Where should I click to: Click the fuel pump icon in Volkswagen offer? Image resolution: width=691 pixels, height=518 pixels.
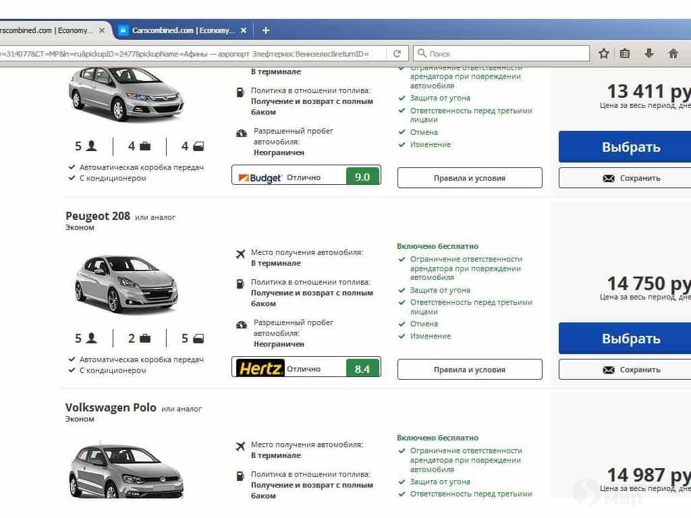[x=240, y=476]
